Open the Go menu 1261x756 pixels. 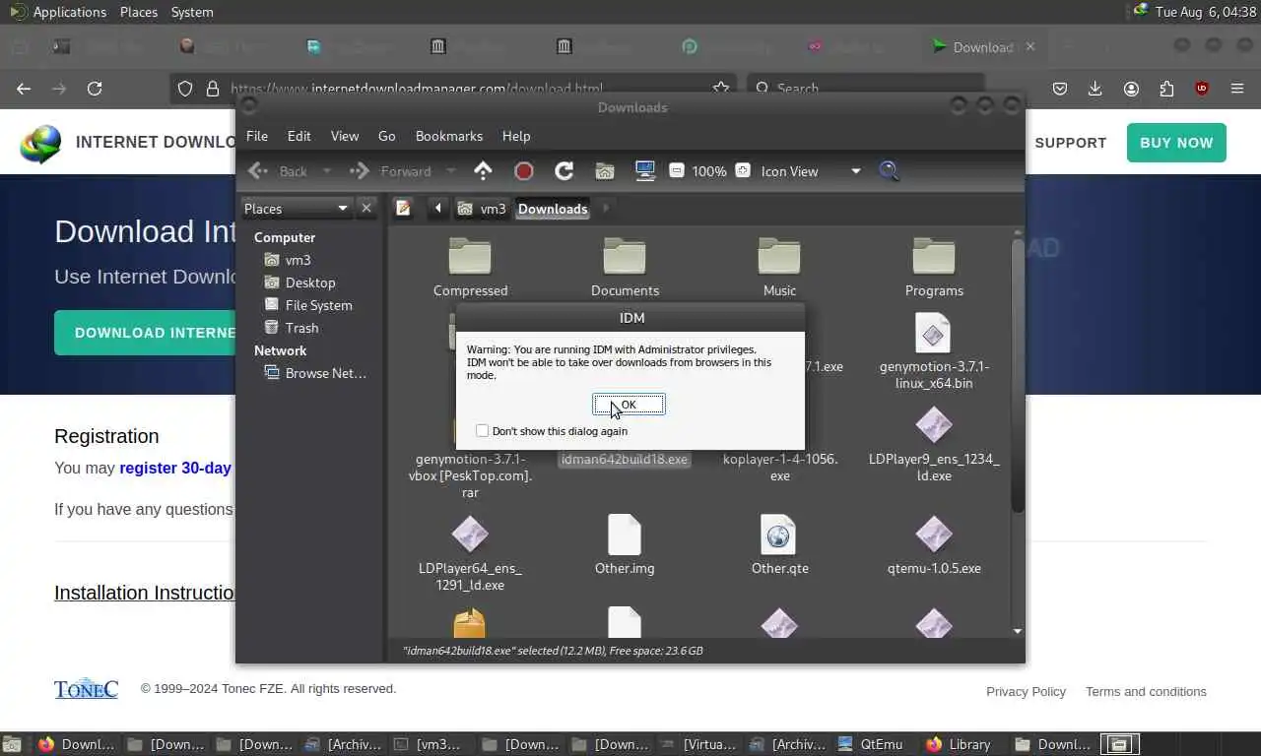click(387, 136)
